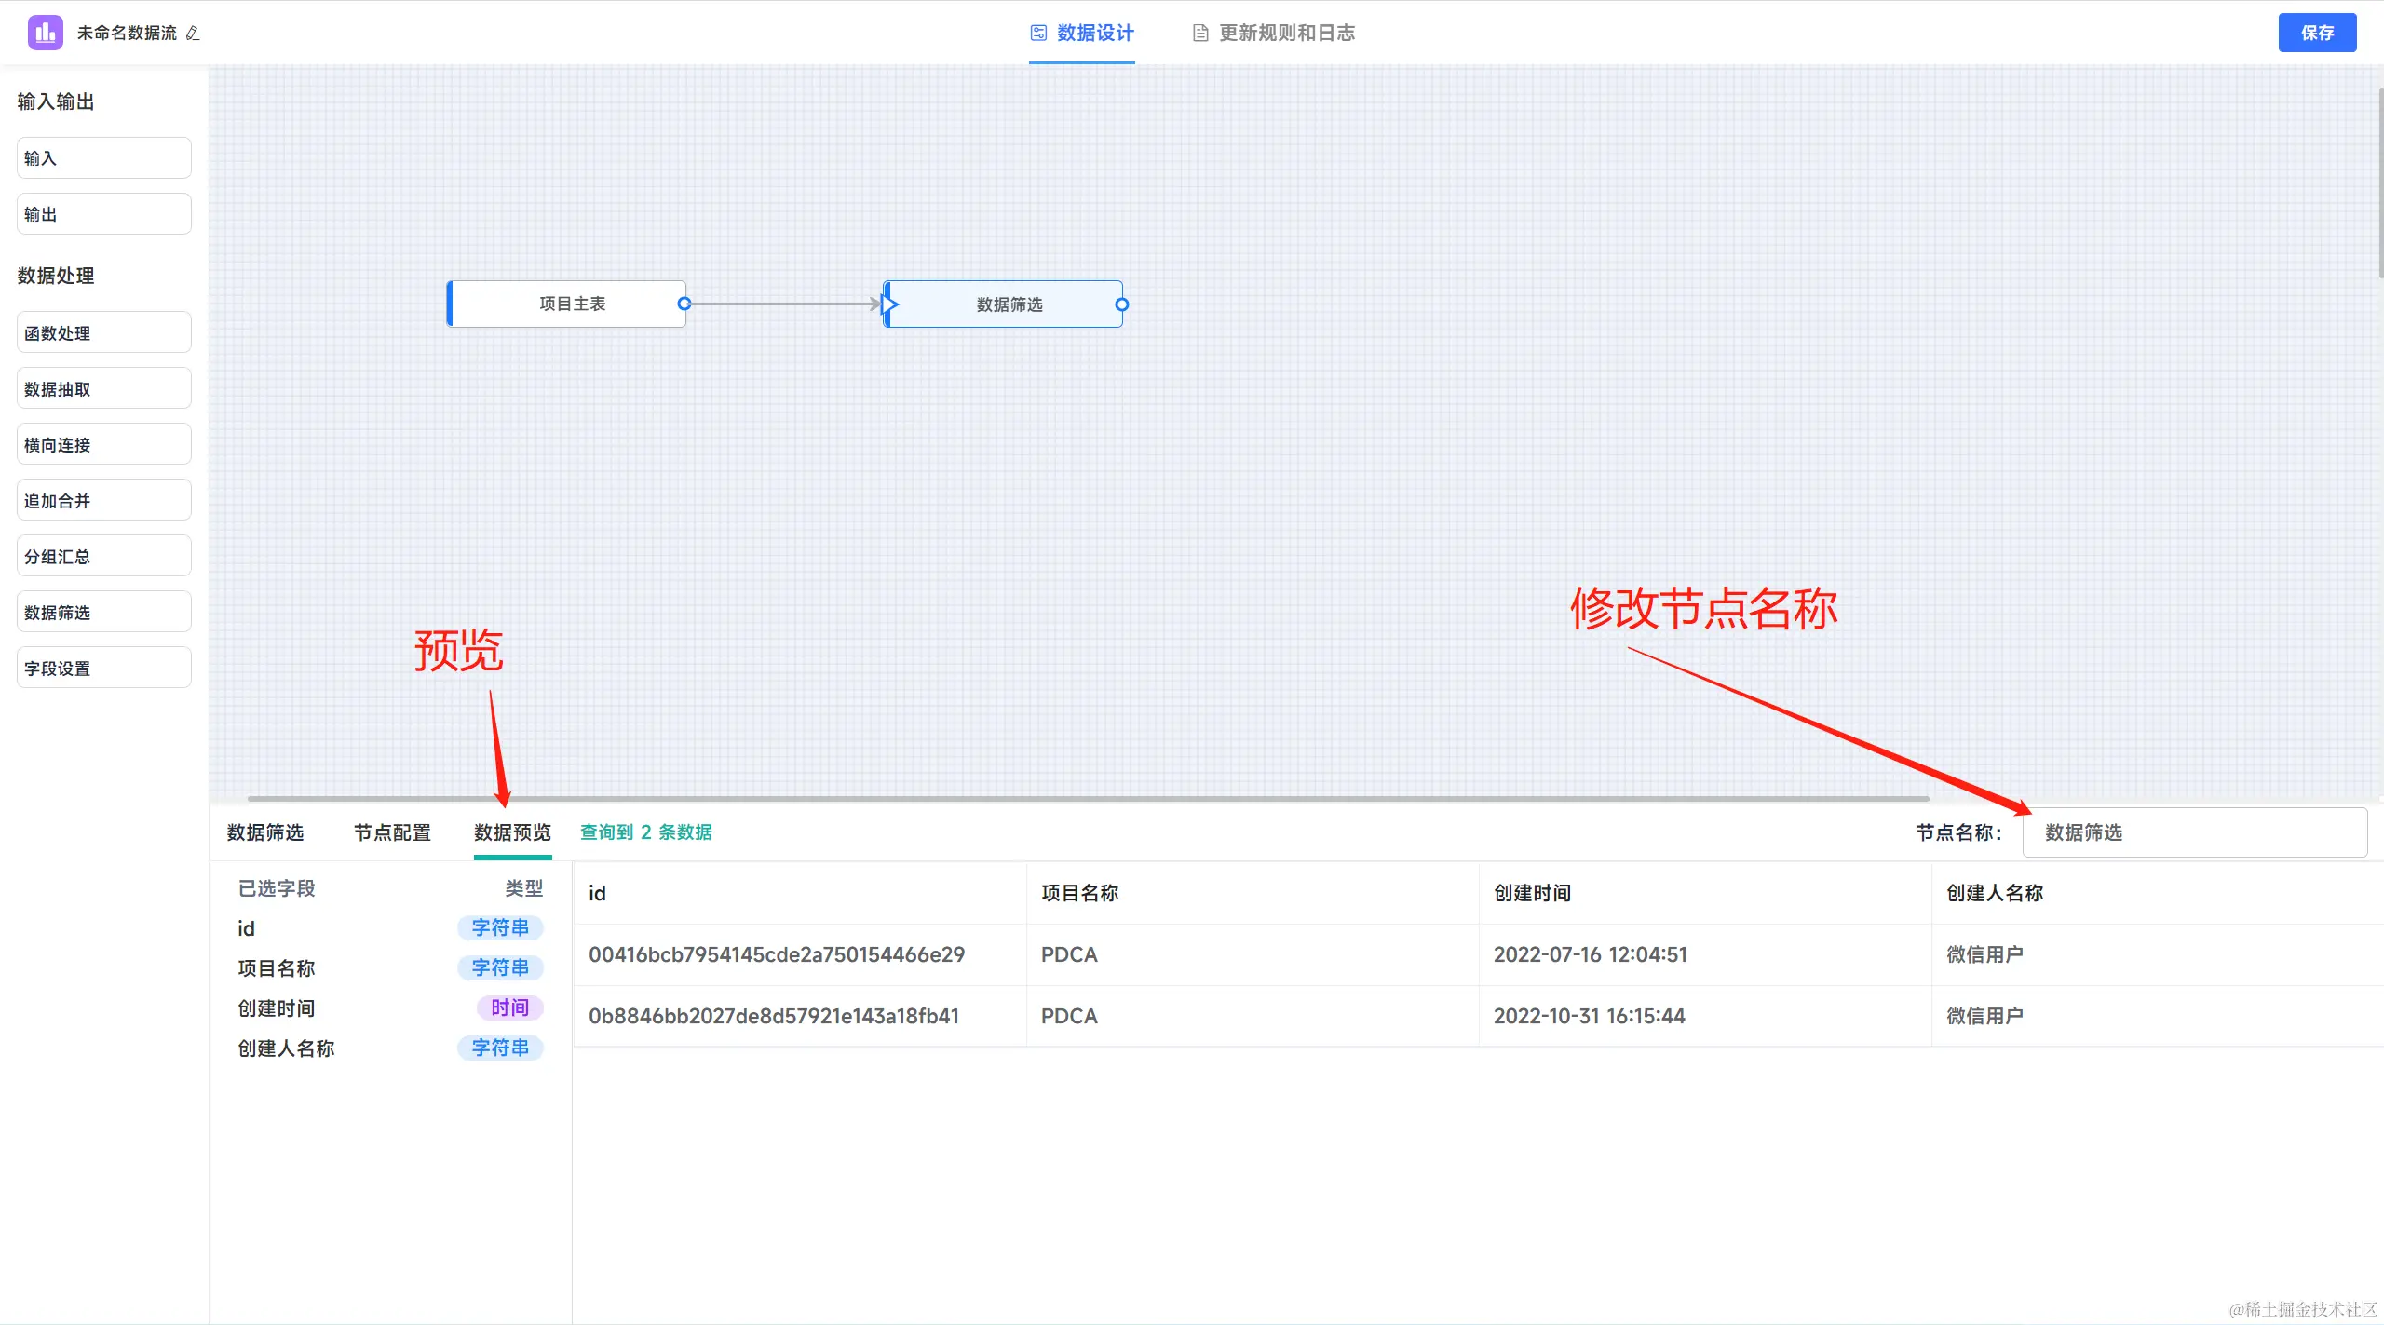2384x1325 pixels.
Task: Click the 创建时间 column header
Action: 1532,893
